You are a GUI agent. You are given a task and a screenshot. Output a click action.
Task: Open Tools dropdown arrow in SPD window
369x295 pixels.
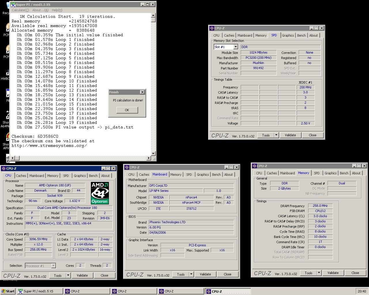click(276, 135)
